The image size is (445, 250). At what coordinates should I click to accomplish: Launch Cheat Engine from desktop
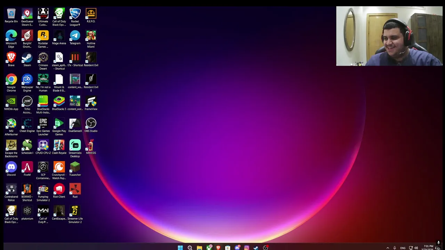(27, 125)
